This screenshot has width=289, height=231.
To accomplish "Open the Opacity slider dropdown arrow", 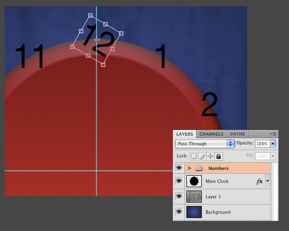I will pos(273,144).
